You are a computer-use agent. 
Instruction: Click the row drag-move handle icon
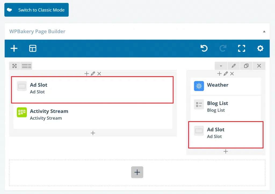(x=15, y=66)
